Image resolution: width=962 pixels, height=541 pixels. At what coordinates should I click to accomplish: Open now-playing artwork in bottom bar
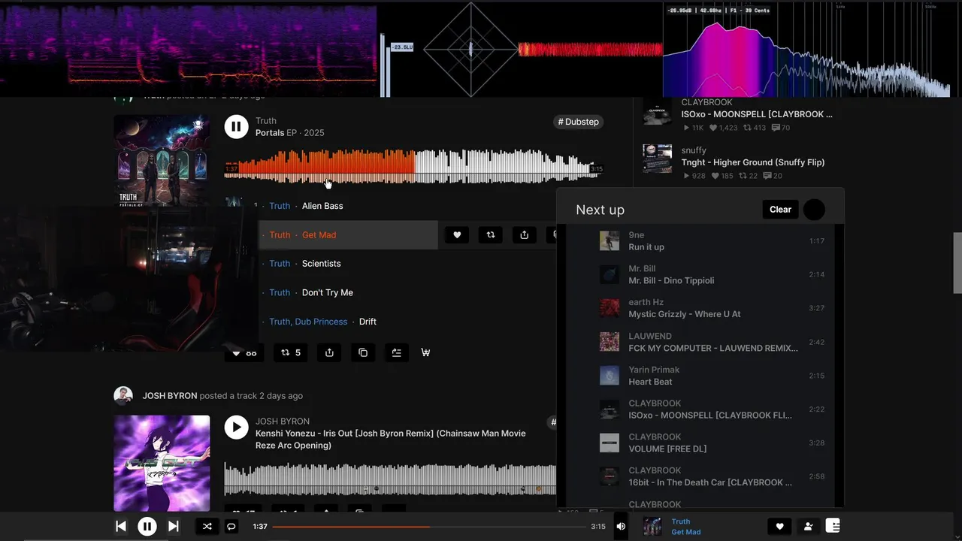652,527
